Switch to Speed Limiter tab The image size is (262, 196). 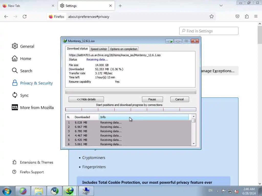point(99,49)
